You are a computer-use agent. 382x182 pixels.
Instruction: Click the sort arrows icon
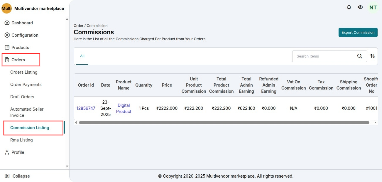[373, 56]
